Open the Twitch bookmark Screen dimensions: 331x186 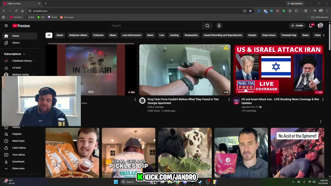coord(52,17)
